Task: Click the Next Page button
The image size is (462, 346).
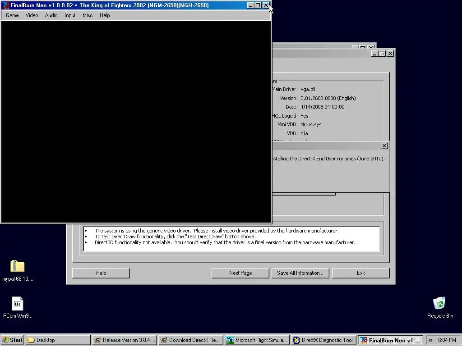Action: [x=240, y=273]
